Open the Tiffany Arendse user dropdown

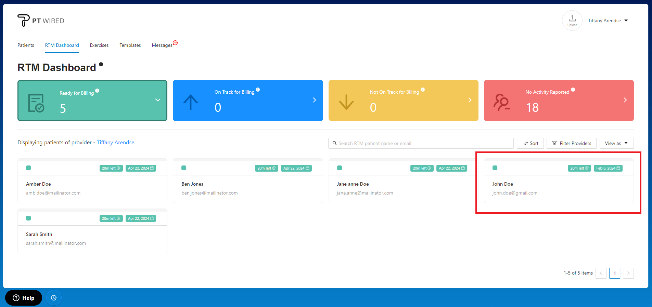coord(608,21)
